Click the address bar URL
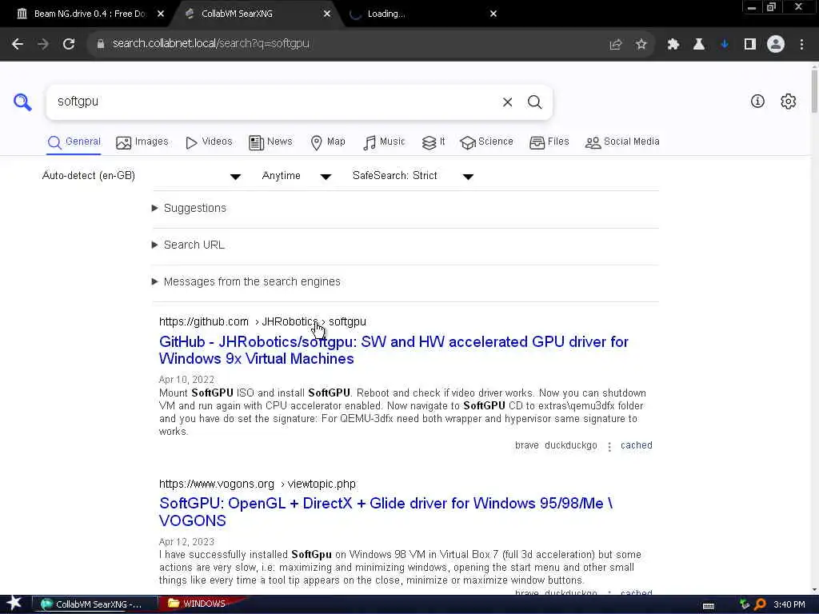819x614 pixels. tap(211, 44)
